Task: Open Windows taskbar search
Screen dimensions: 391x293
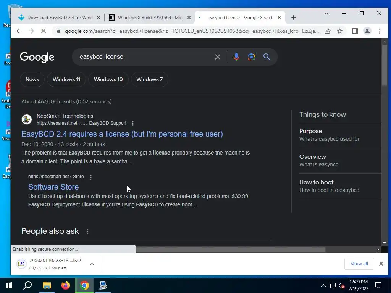Action: [x=27, y=285]
